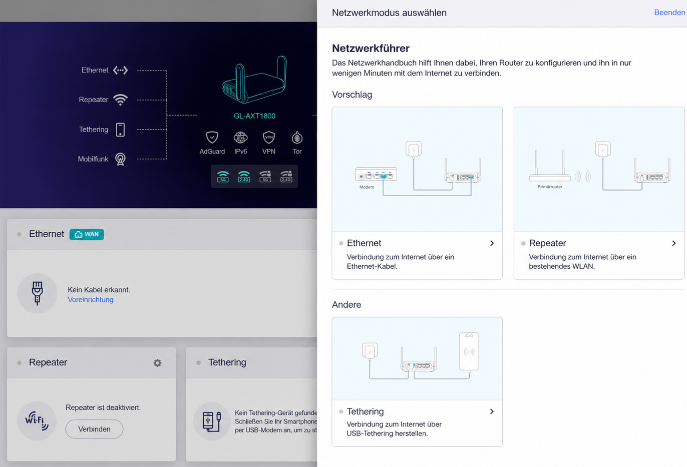The image size is (687, 467).
Task: Open AdGuard shield icon
Action: tap(212, 137)
